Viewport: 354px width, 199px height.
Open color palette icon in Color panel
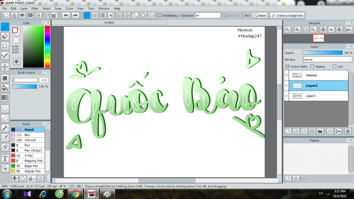click(x=17, y=61)
